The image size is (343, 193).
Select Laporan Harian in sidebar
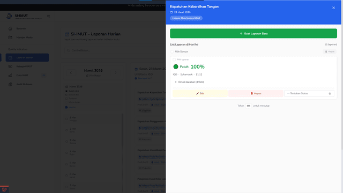(x=27, y=57)
